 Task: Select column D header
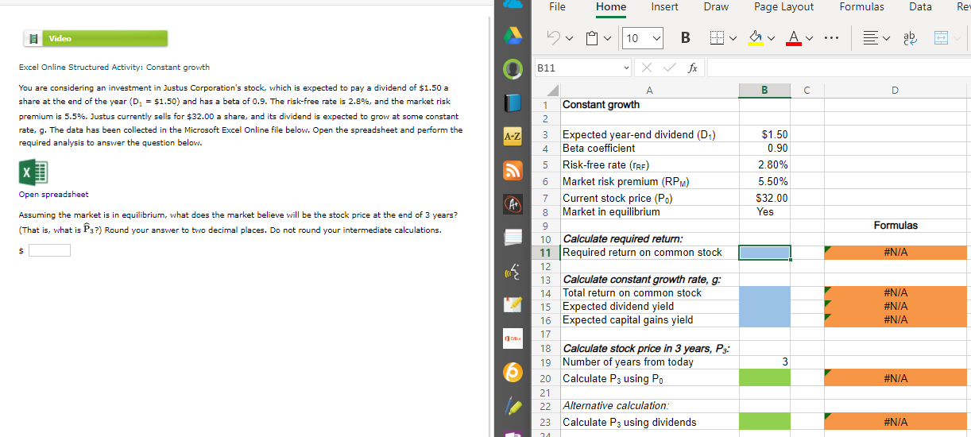click(x=896, y=90)
